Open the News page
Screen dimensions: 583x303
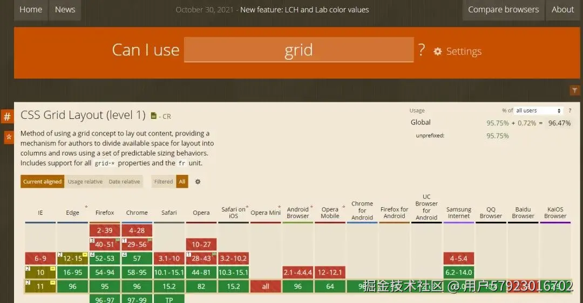[65, 10]
